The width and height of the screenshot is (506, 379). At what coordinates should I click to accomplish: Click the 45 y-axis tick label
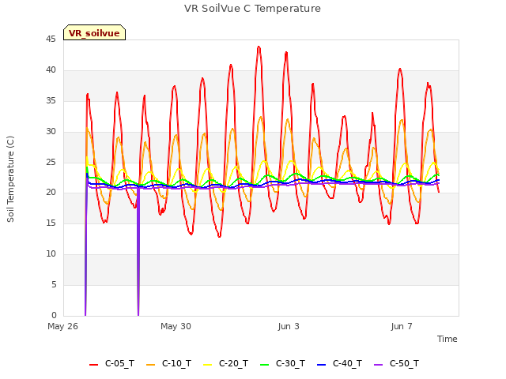pyautogui.click(x=51, y=39)
